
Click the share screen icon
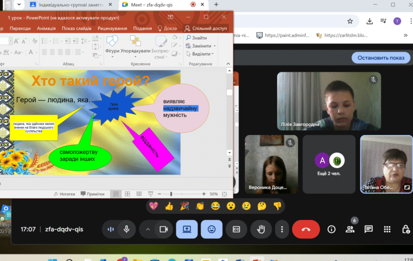[186, 229]
